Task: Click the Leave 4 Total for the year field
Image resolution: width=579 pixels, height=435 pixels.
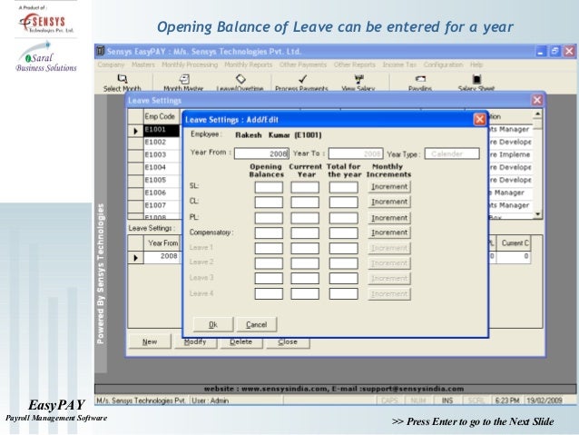Action: pyautogui.click(x=343, y=294)
